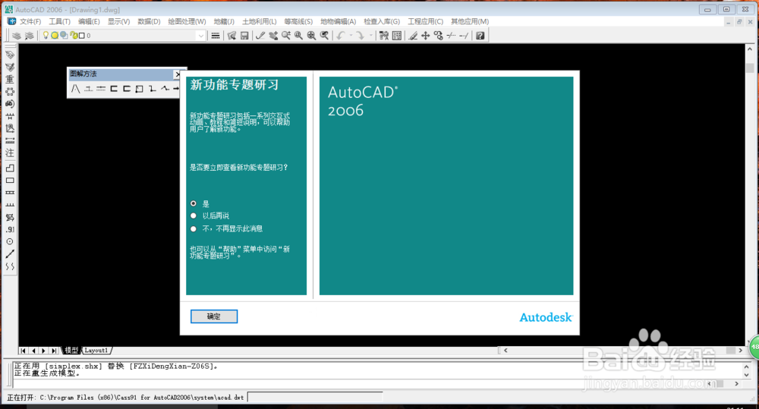
Task: Expand the undo history dropdown arrow
Action: [x=351, y=36]
